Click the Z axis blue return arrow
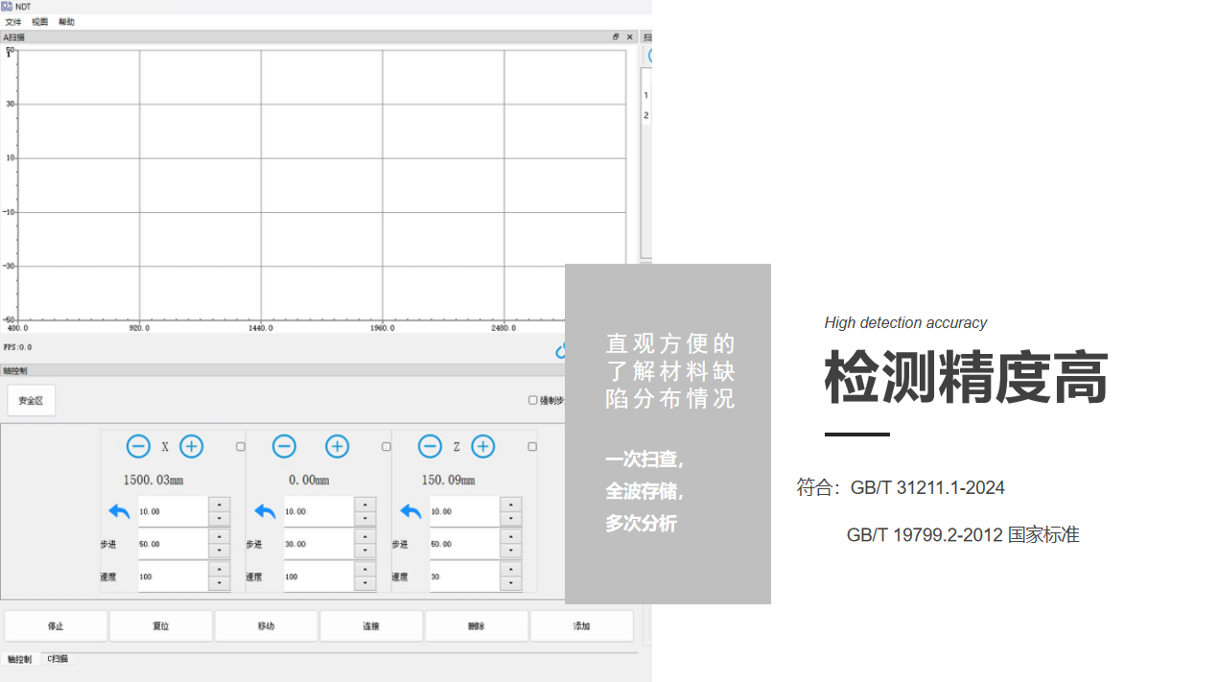Image resolution: width=1218 pixels, height=682 pixels. click(410, 511)
